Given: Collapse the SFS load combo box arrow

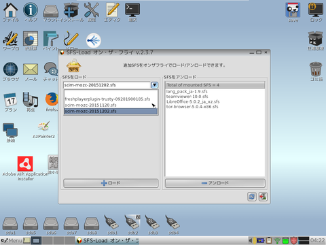Looking at the screenshot, I should coord(154,85).
